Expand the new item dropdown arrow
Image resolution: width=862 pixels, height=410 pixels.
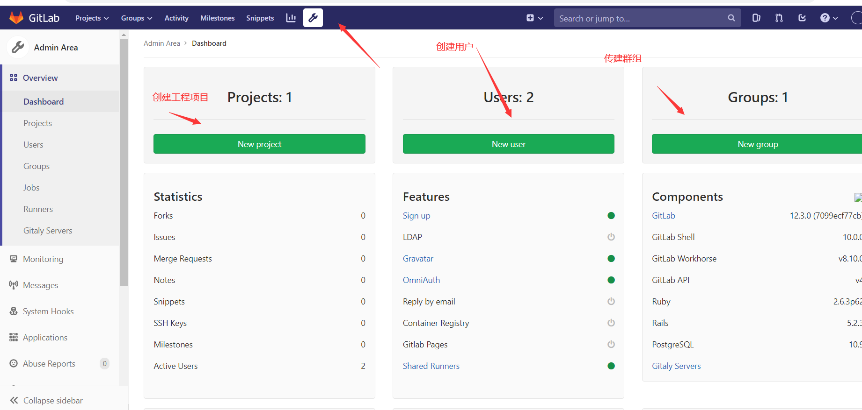pos(541,18)
